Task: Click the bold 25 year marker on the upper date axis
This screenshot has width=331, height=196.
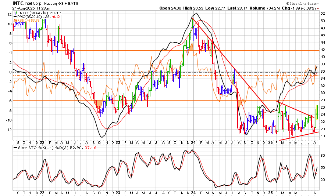Action: 270,142
